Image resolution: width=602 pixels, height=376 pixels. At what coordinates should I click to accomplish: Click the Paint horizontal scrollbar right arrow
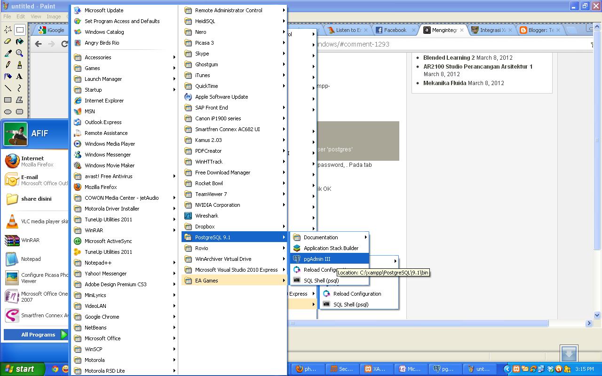(589, 323)
